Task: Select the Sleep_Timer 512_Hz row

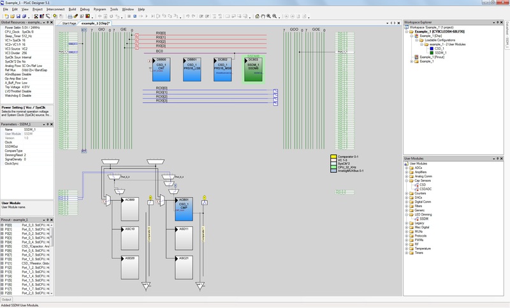Action: coord(27,36)
